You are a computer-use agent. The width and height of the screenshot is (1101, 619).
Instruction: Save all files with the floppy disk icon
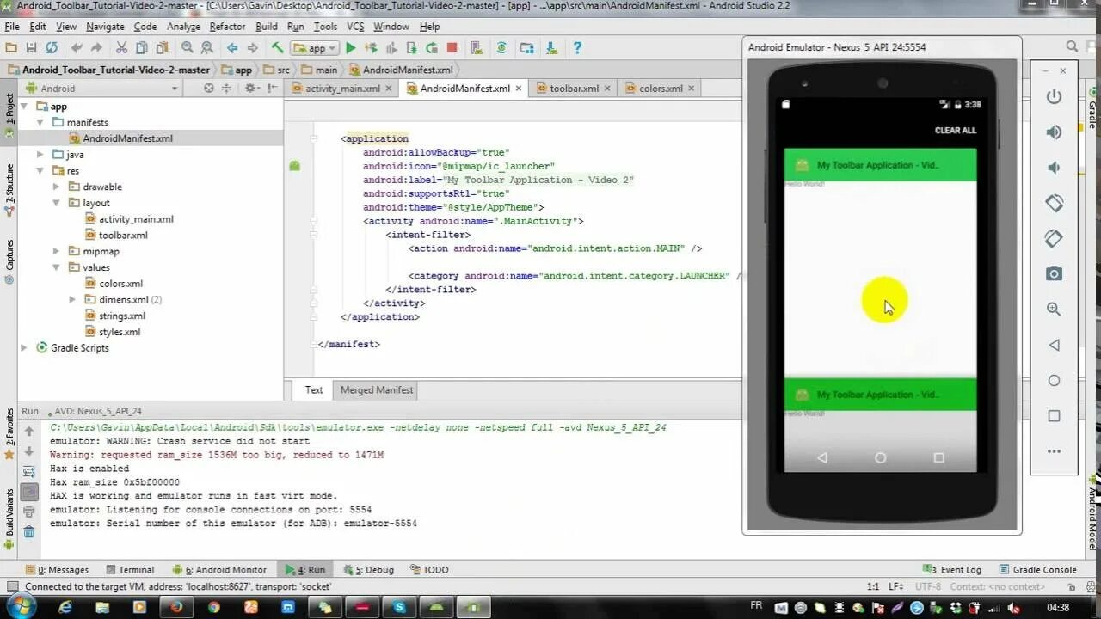[x=32, y=48]
